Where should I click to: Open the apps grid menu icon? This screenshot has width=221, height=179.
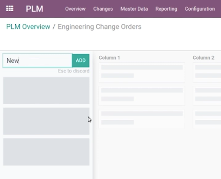(x=10, y=9)
